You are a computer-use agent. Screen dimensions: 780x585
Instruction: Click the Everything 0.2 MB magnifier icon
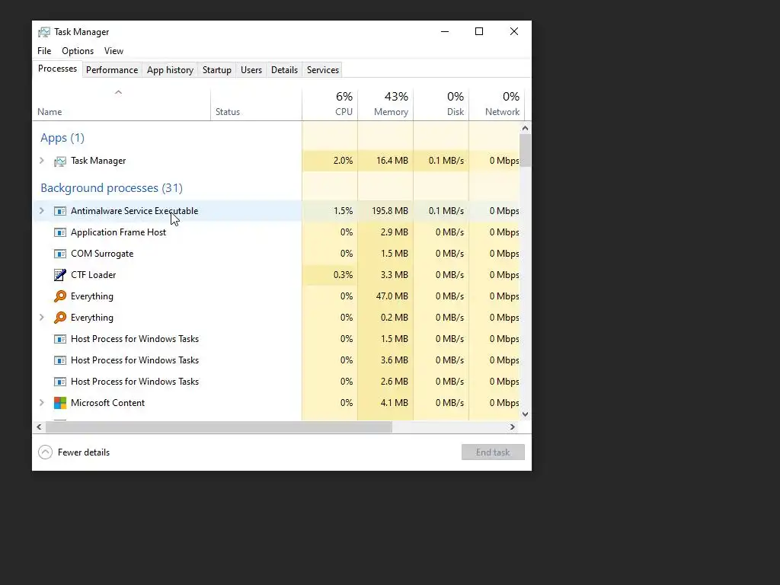click(59, 318)
